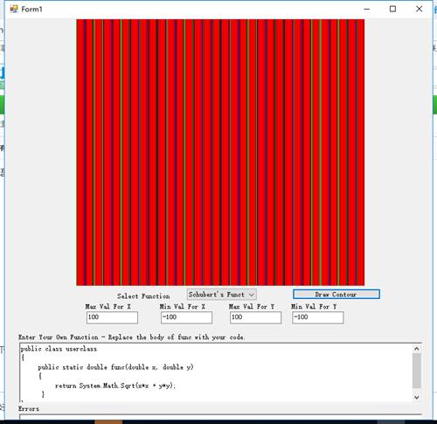Click a green stripe in the contour plot

184,152
